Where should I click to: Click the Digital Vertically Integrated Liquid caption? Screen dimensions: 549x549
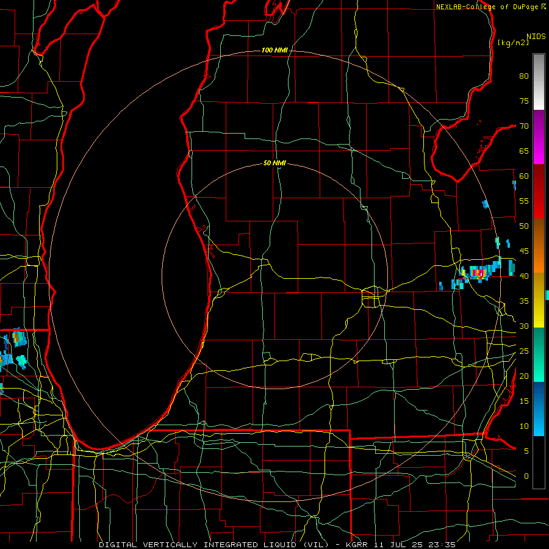pyautogui.click(x=278, y=545)
